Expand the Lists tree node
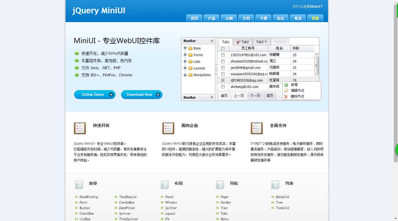 coord(185,61)
